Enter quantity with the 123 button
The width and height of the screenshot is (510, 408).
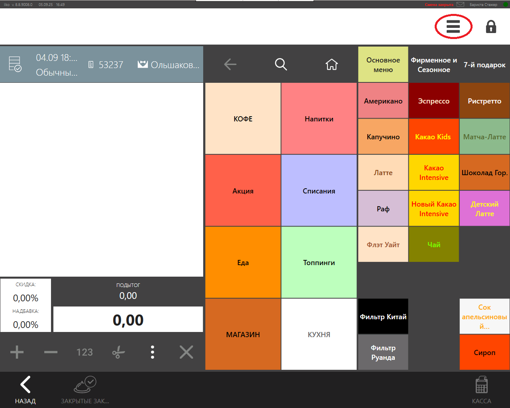tap(84, 352)
